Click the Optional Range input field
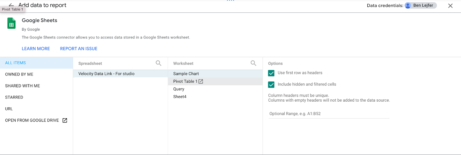 pos(328,114)
